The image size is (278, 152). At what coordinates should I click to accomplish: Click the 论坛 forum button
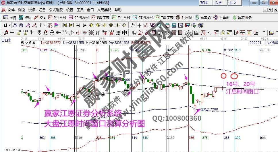coord(218,3)
